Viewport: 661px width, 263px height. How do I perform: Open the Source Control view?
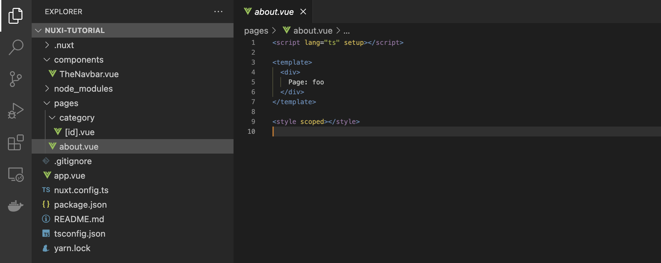coord(16,79)
